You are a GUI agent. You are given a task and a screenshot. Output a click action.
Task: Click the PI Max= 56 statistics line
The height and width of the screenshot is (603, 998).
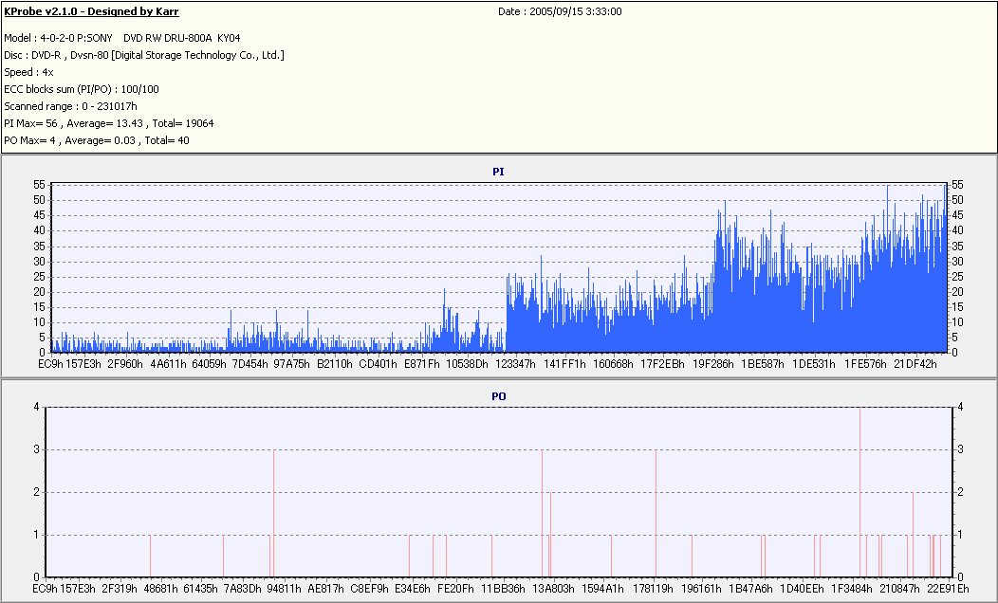109,123
